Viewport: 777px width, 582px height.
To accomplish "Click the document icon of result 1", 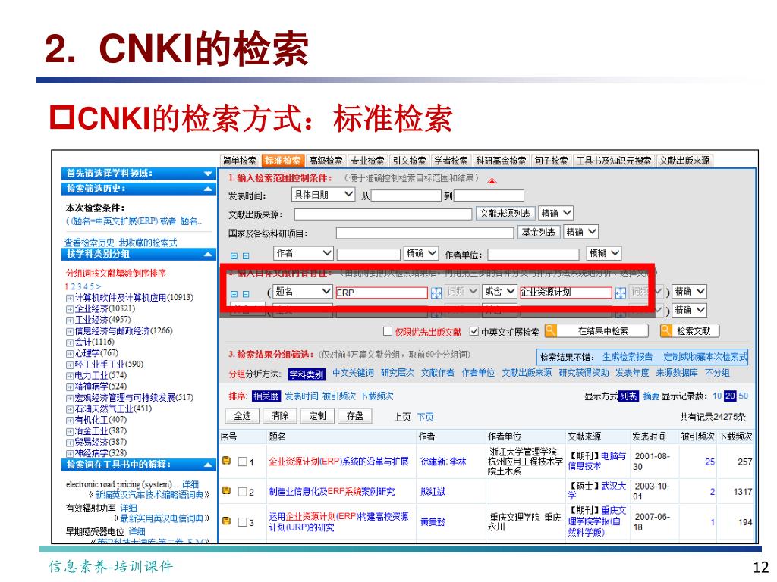I will click(226, 460).
